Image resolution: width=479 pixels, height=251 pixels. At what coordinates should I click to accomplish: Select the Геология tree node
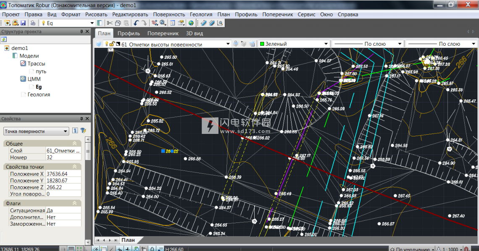39,94
